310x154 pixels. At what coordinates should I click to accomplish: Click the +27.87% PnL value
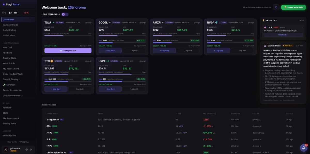pos(208,133)
